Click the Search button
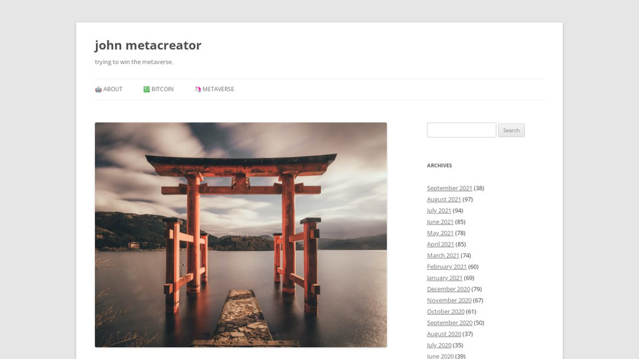This screenshot has height=359, width=639. 511,130
